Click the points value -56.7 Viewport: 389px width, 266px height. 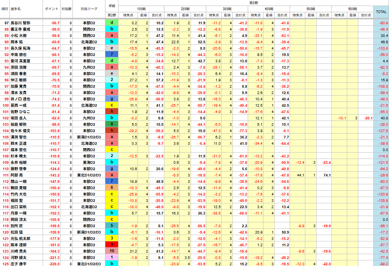point(55,23)
